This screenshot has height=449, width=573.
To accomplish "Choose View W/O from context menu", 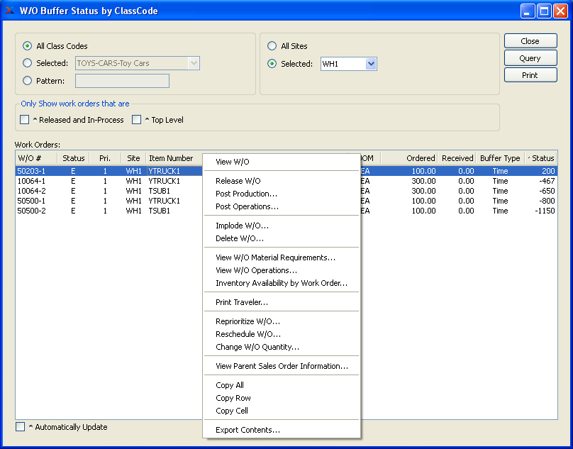I will pos(233,162).
